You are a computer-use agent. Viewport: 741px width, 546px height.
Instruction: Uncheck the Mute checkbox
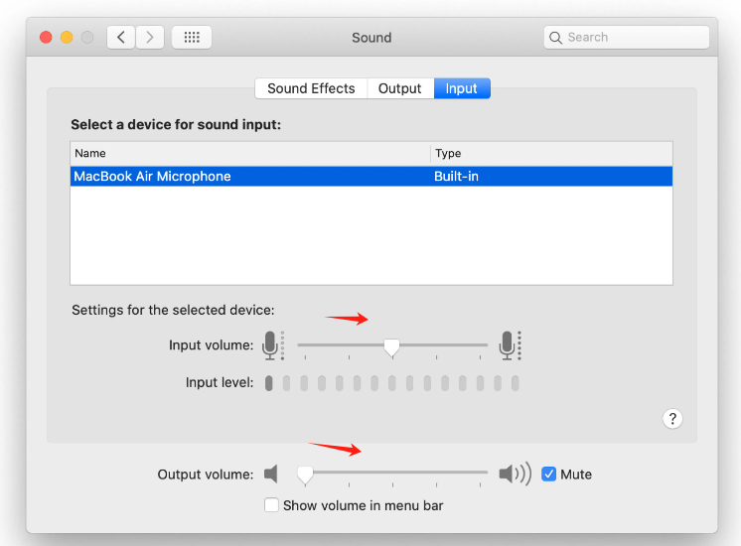(x=548, y=474)
